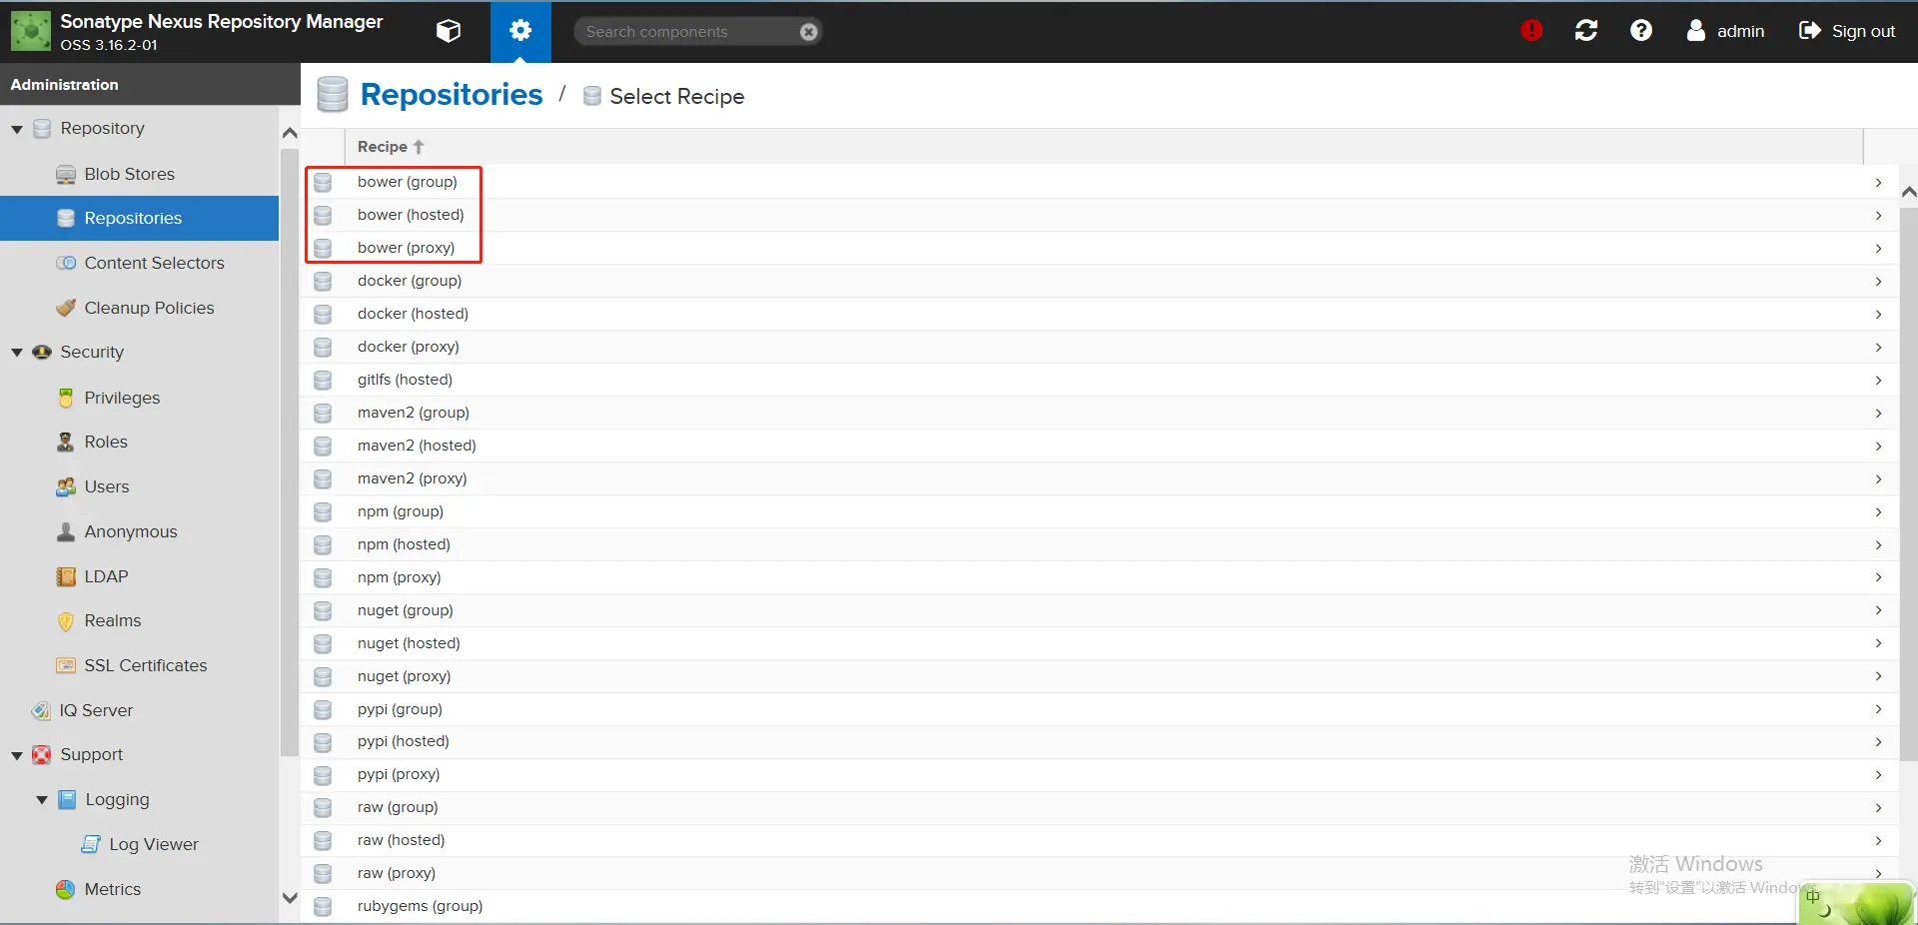Click the Metrics pie chart icon
The image size is (1918, 925).
66,889
